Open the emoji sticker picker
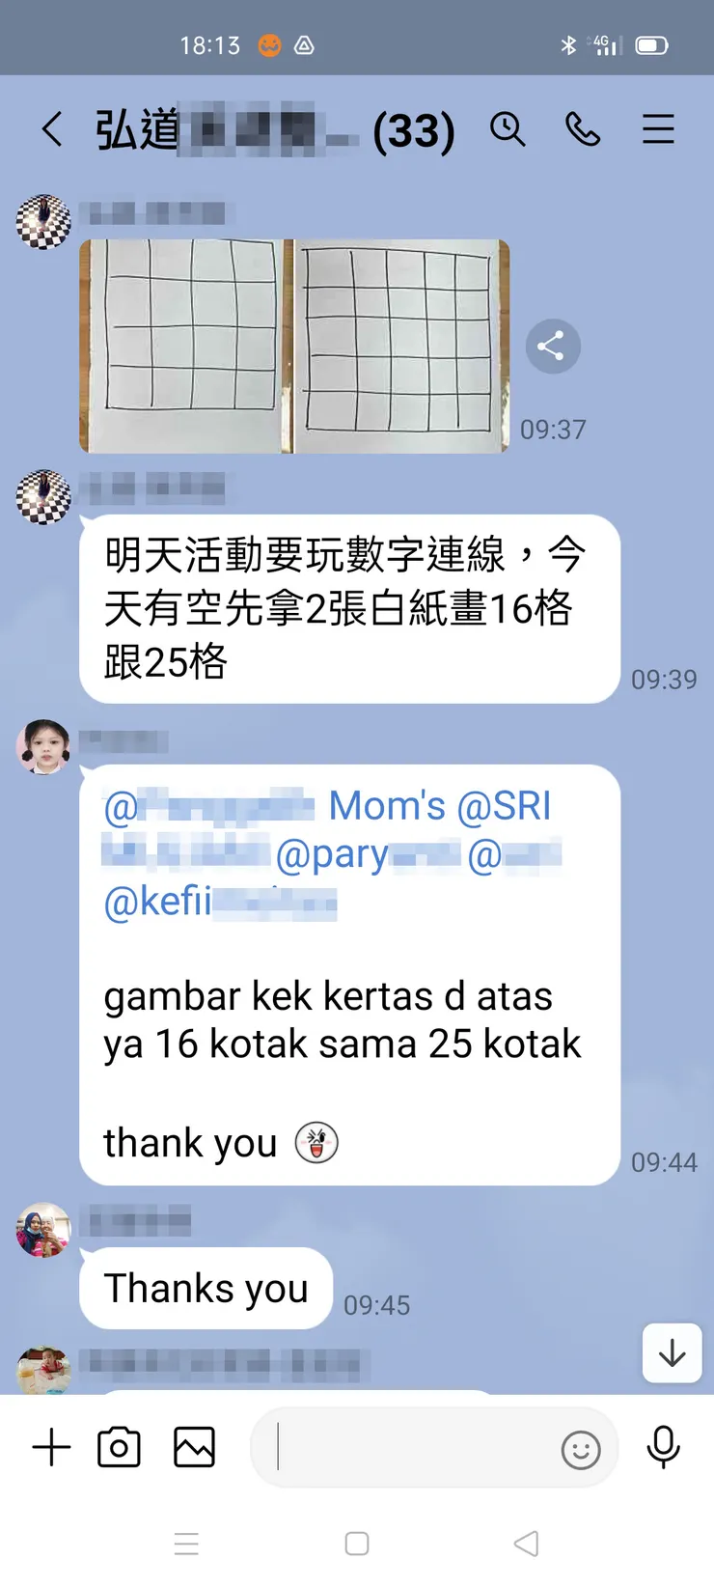 pos(581,1450)
